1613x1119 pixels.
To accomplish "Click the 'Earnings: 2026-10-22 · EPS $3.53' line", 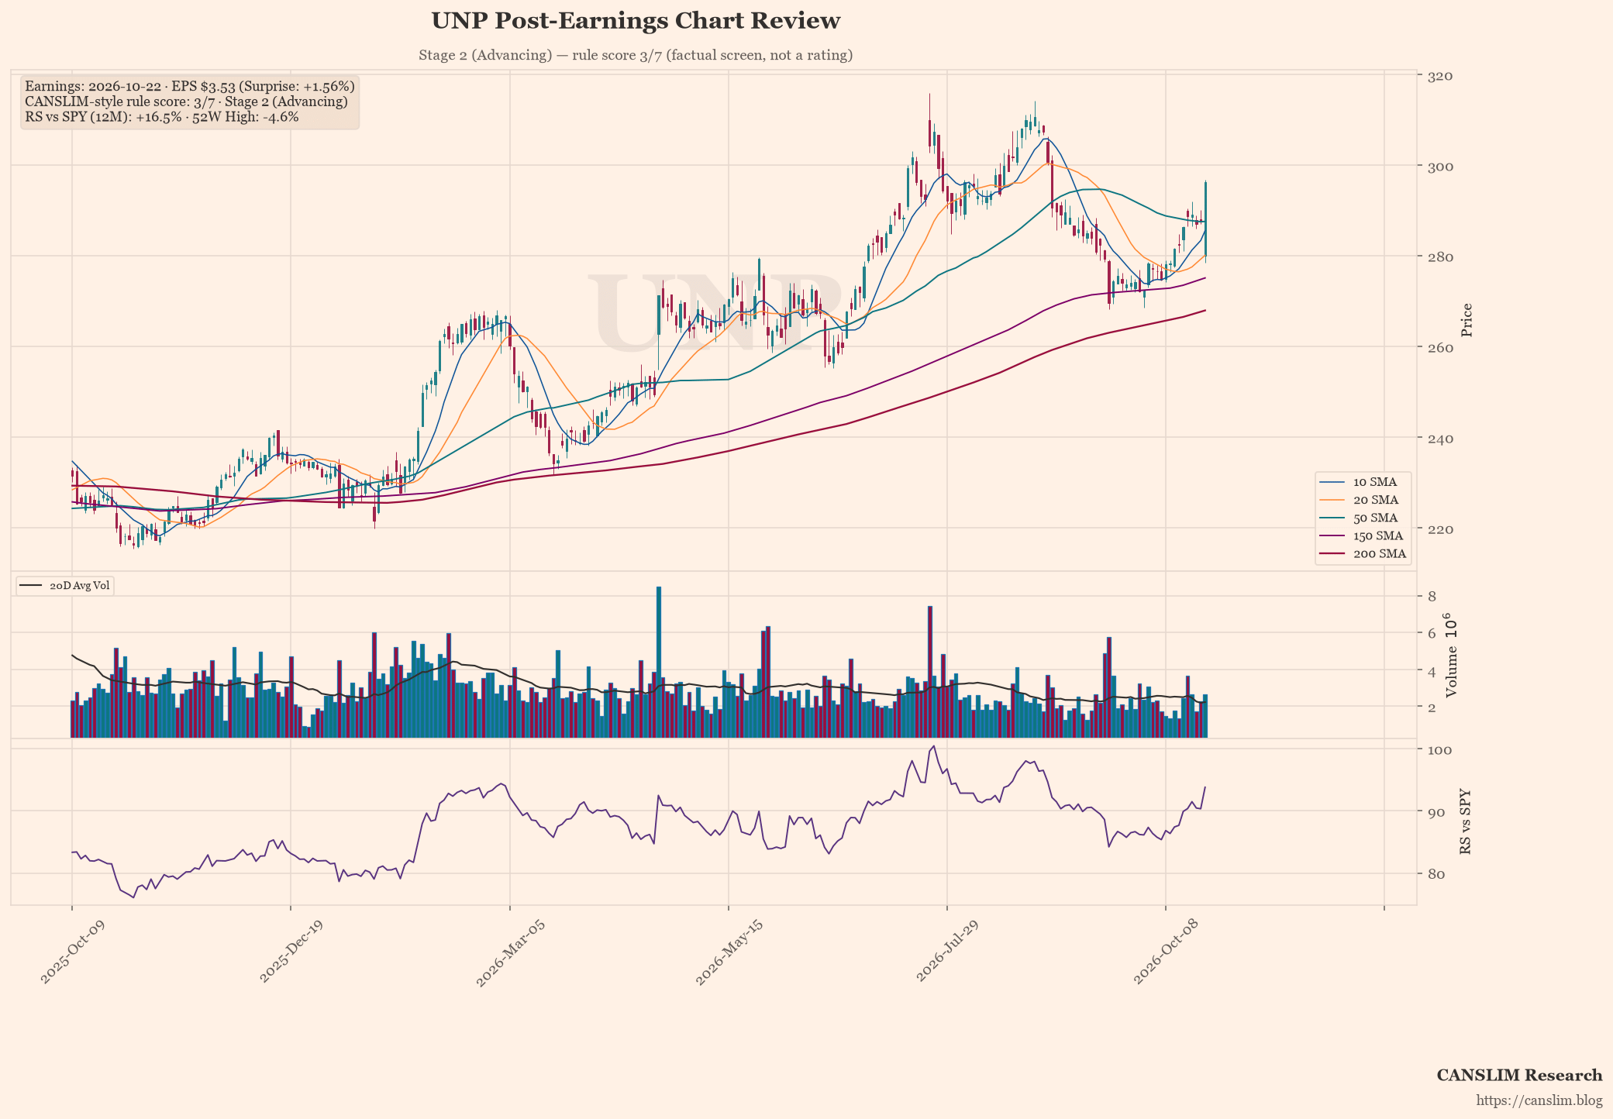I will pos(190,86).
